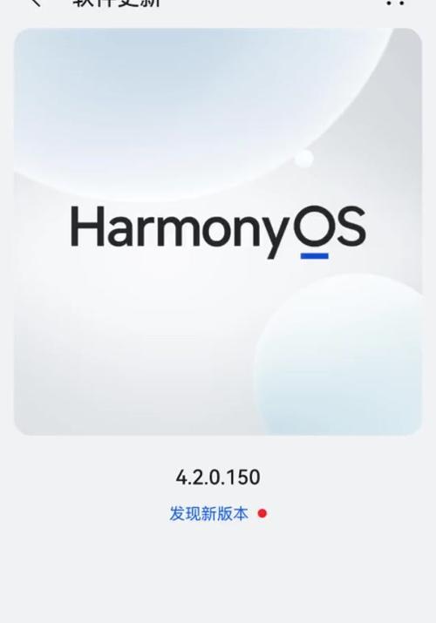Viewport: 436px width, 623px height.
Task: Click the empty area below 发现新版本
Action: pos(218,572)
